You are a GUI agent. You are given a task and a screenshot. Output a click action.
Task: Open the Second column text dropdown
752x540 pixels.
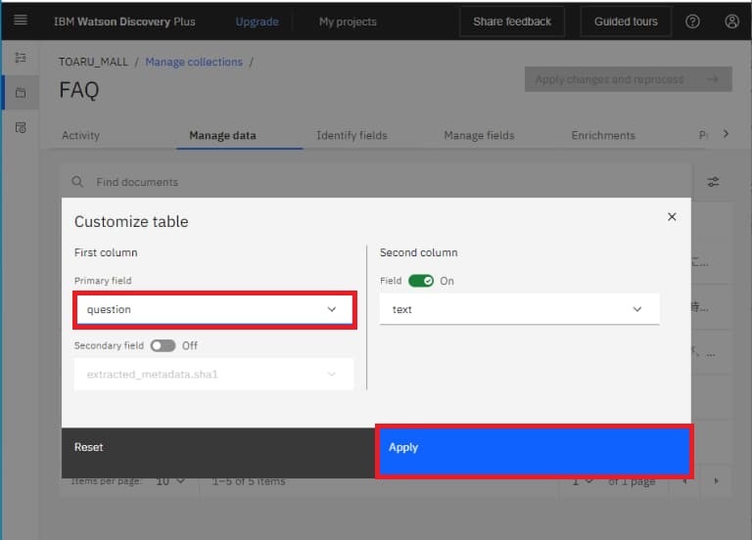(x=519, y=309)
